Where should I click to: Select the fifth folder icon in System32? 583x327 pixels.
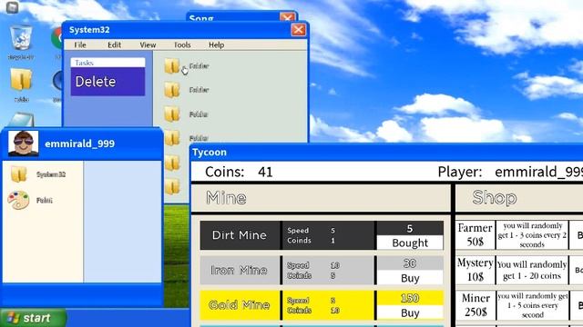[x=172, y=163]
